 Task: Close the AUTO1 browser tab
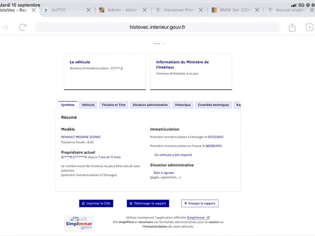click(88, 10)
